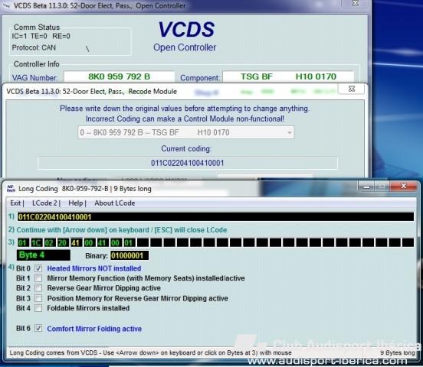The width and height of the screenshot is (423, 367).
Task: Enable Bit 3 Position Memory for Dipping checkbox
Action: point(38,298)
